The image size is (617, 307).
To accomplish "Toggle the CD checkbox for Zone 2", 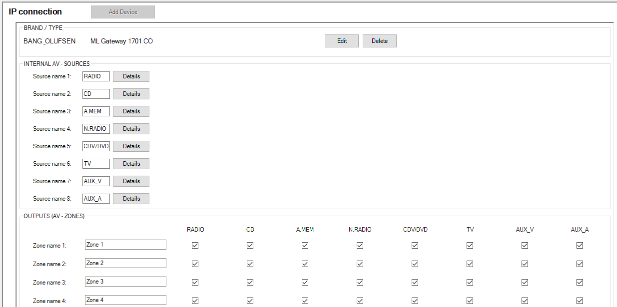I will pyautogui.click(x=250, y=264).
